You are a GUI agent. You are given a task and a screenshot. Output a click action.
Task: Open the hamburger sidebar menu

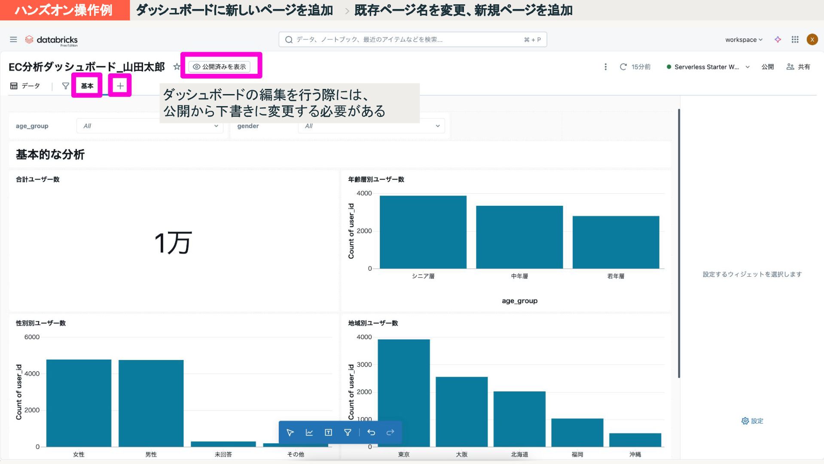click(x=13, y=40)
